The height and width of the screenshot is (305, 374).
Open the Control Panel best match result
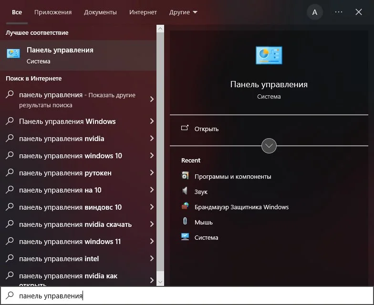pos(78,55)
